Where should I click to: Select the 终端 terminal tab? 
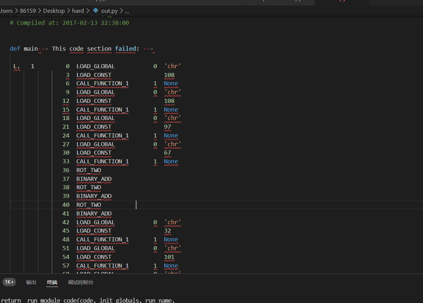pos(52,282)
